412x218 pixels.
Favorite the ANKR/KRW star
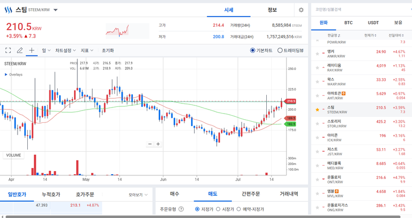tap(317, 54)
